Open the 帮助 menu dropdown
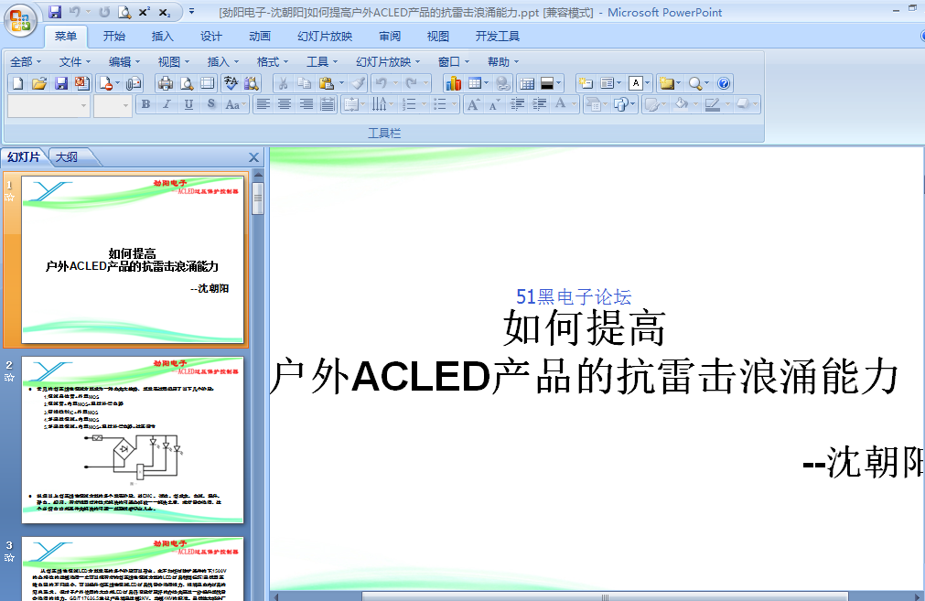 pyautogui.click(x=503, y=62)
